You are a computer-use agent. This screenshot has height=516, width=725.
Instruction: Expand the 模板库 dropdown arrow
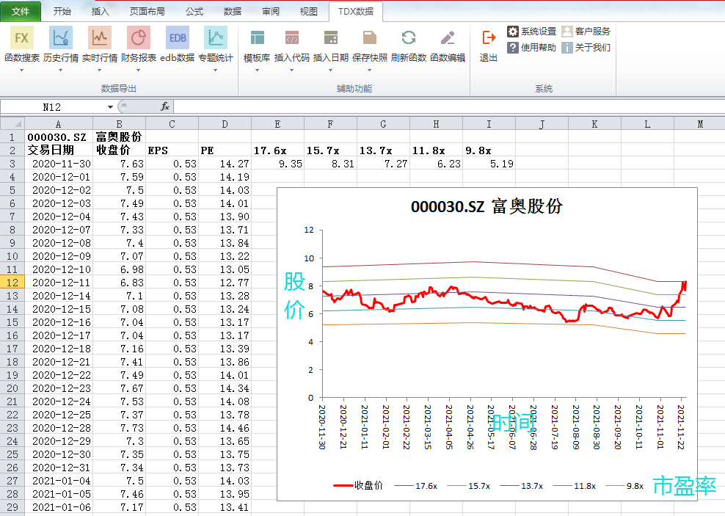pos(257,70)
